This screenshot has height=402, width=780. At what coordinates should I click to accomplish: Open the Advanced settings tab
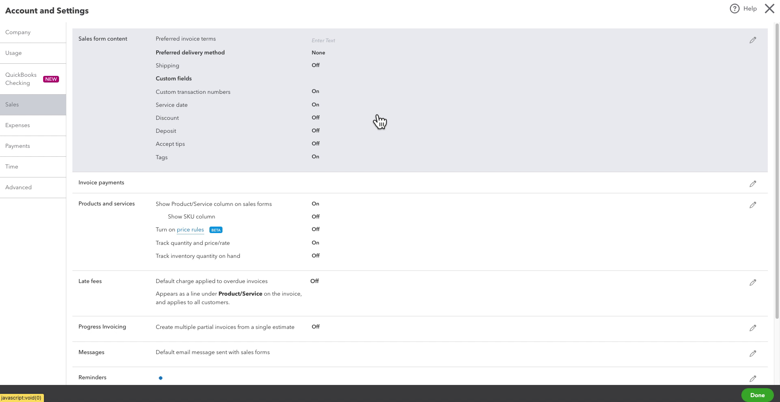coord(33,188)
